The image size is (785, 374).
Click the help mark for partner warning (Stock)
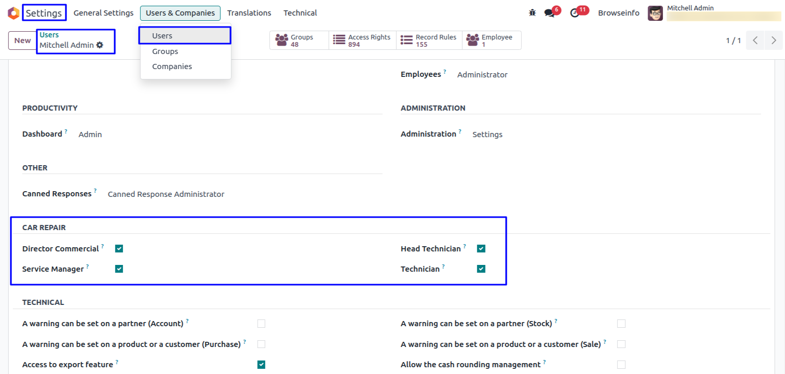[556, 321]
